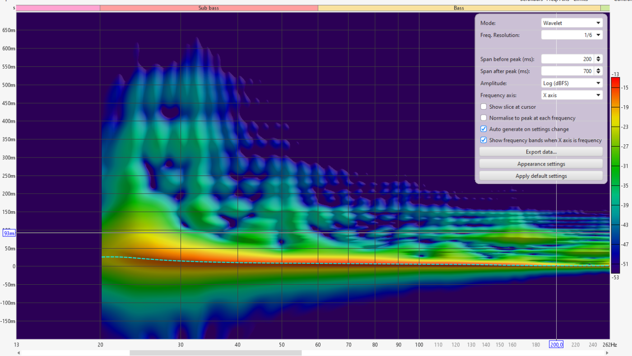Uncheck Show frequency bands option
The image size is (632, 356).
483,140
